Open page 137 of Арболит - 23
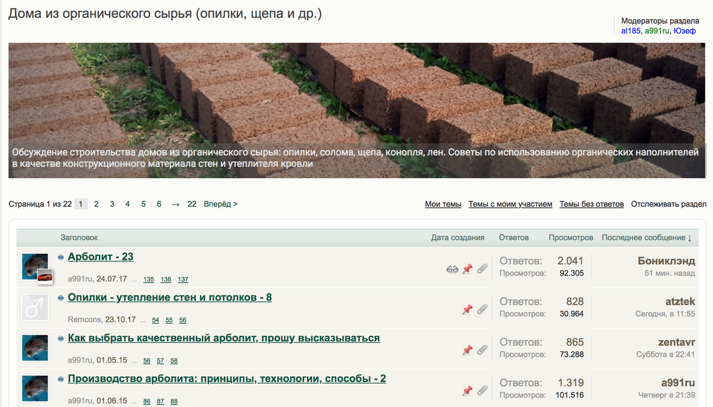This screenshot has width=713, height=407. click(182, 279)
